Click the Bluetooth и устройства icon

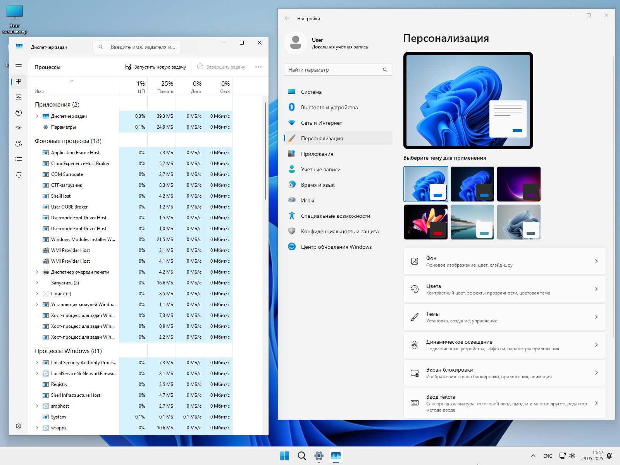coord(292,107)
